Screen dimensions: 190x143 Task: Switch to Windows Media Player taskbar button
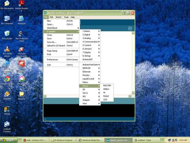coord(90,140)
